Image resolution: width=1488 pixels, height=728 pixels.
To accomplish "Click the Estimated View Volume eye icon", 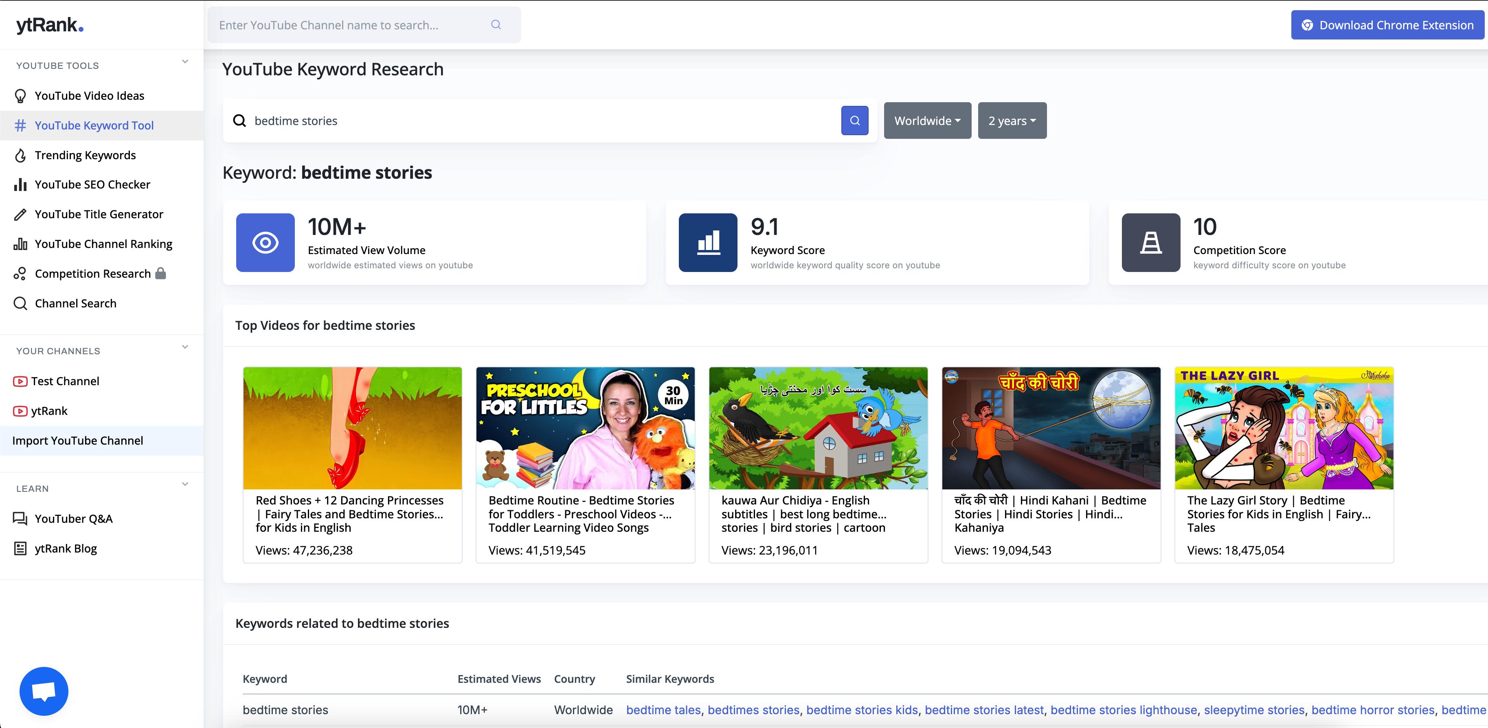I will [265, 243].
